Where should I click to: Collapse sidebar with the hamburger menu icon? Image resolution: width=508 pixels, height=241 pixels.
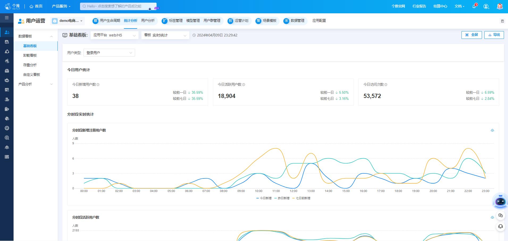pos(7,18)
